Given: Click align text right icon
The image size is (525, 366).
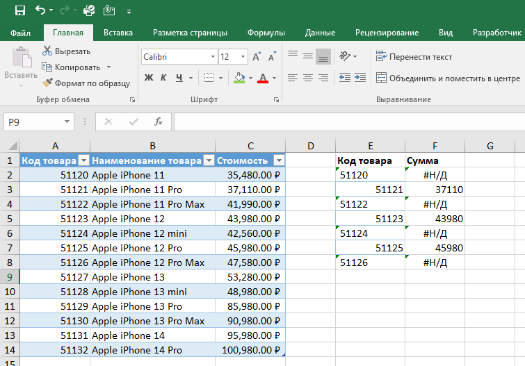Looking at the screenshot, I should pyautogui.click(x=323, y=78).
